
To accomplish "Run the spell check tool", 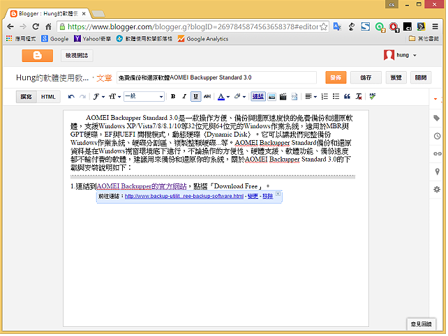I will pyautogui.click(x=372, y=96).
